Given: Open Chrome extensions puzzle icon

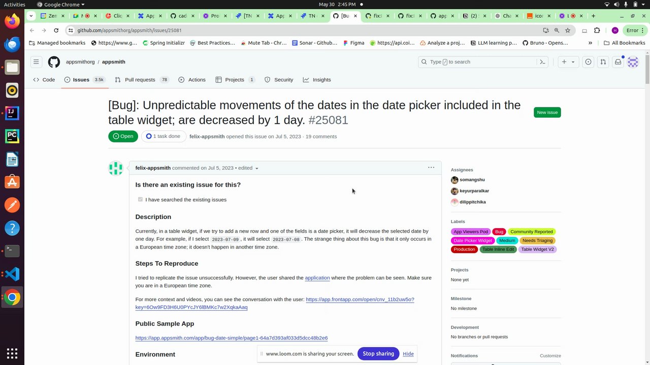Looking at the screenshot, I should [x=597, y=30].
